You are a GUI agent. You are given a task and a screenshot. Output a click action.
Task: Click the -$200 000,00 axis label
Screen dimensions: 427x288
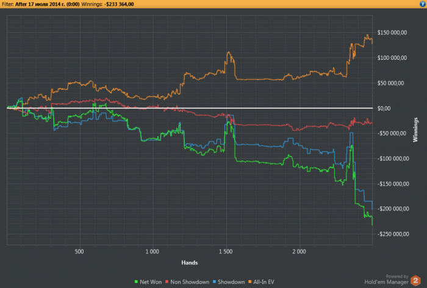[x=393, y=209]
